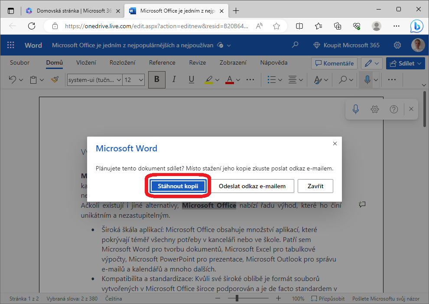
Task: Add the page to favorites star icon
Action: pos(276,26)
